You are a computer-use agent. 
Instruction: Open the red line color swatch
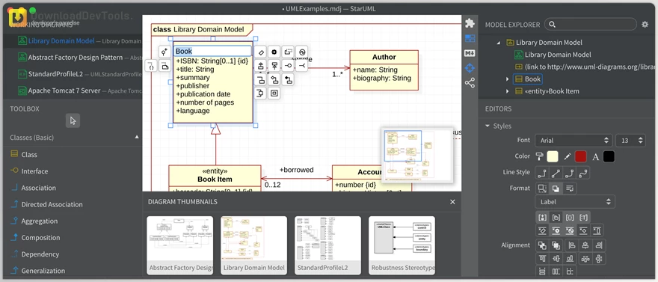coord(580,156)
